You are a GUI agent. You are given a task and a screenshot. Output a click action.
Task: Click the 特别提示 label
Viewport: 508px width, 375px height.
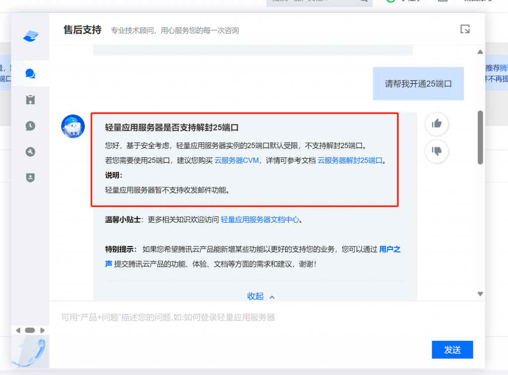[120, 249]
